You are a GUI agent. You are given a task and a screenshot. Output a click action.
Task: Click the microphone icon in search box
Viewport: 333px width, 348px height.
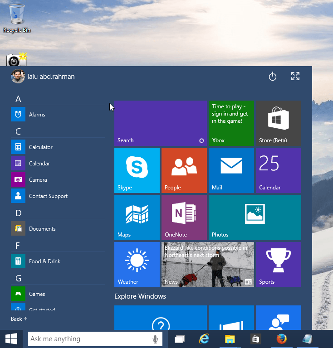155,339
